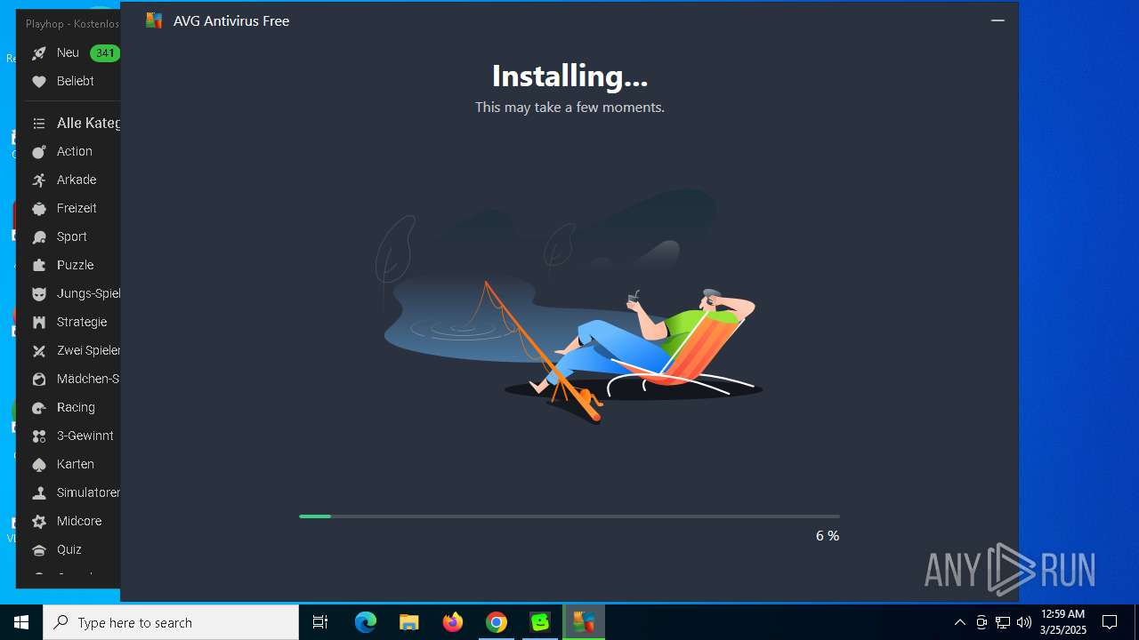1139x640 pixels.
Task: Open the Strategie castle icon
Action: point(39,323)
